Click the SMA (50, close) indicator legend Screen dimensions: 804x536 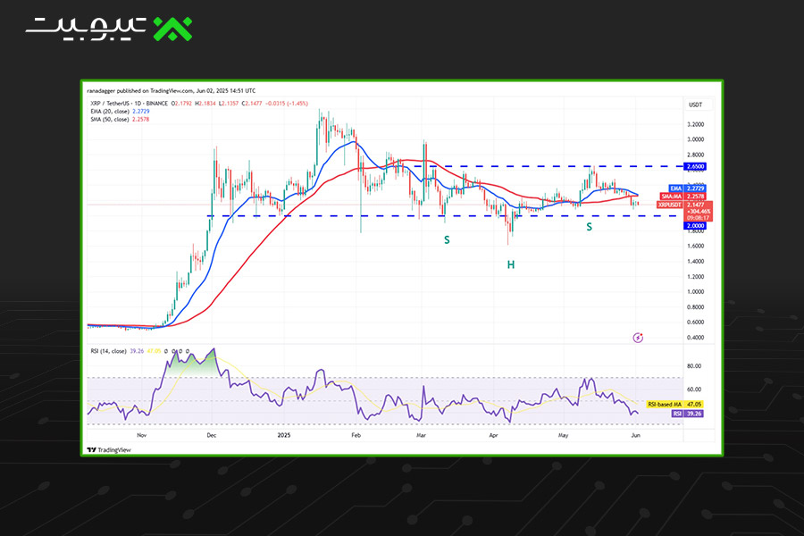coord(120,119)
